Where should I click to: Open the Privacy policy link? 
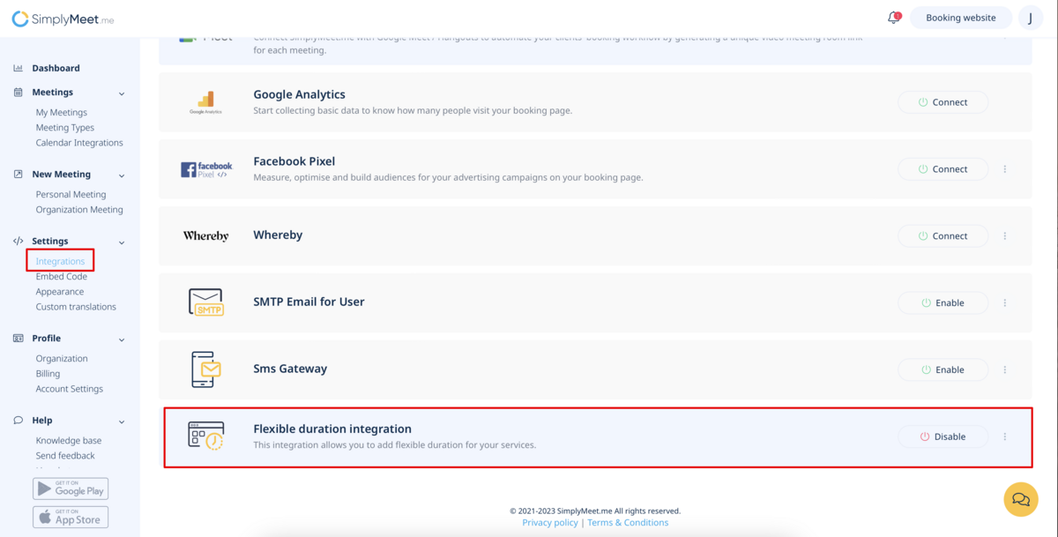(x=549, y=523)
